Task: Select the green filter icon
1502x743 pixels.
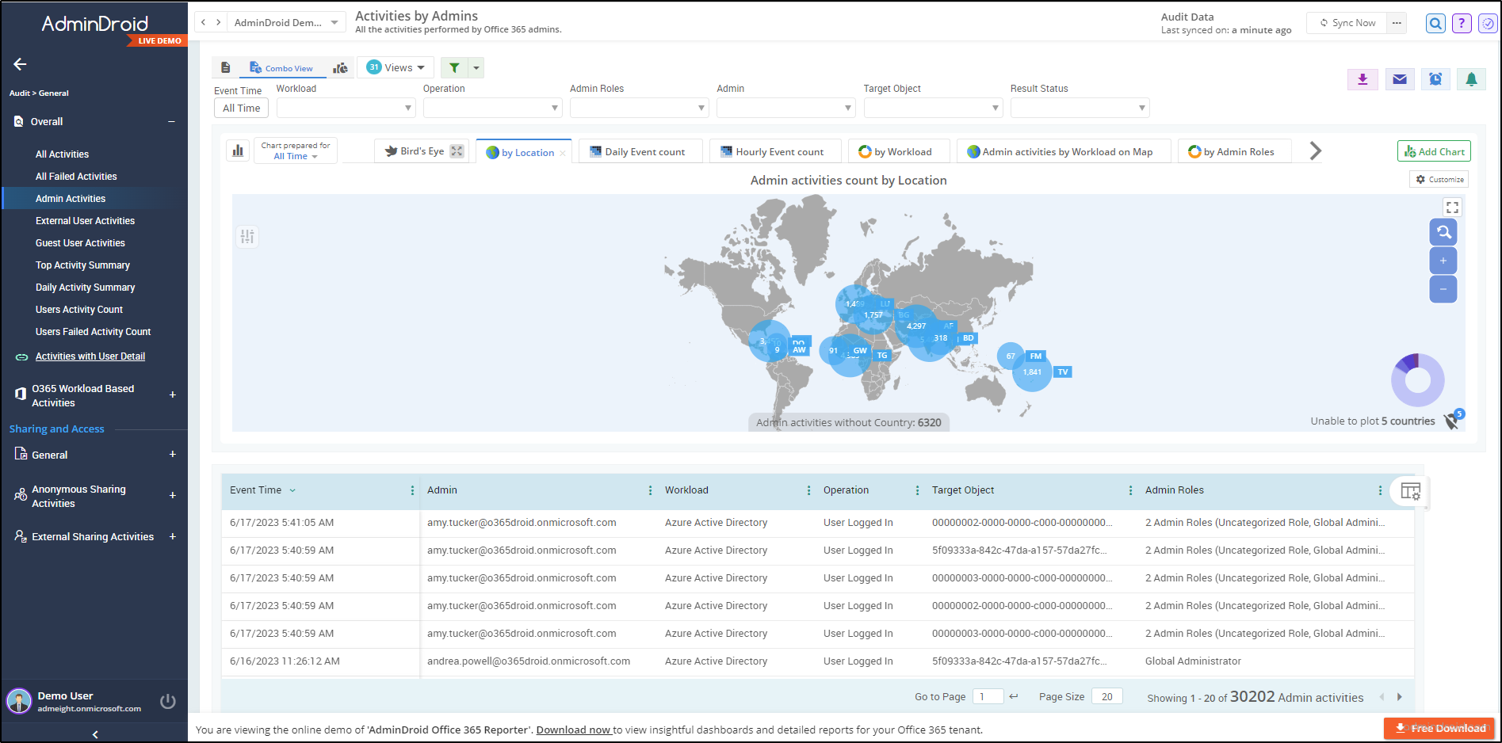Action: tap(454, 67)
